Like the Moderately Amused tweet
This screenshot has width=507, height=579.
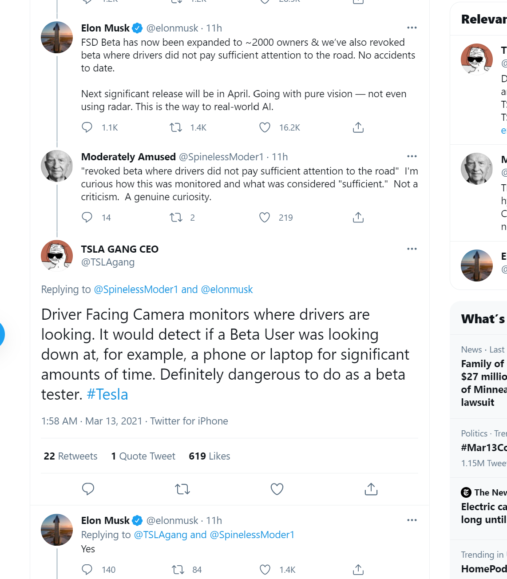pos(265,218)
